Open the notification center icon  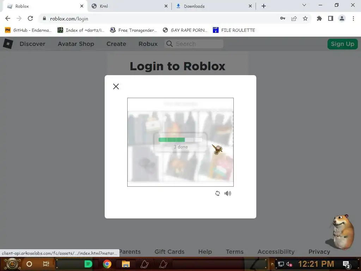pos(346,264)
